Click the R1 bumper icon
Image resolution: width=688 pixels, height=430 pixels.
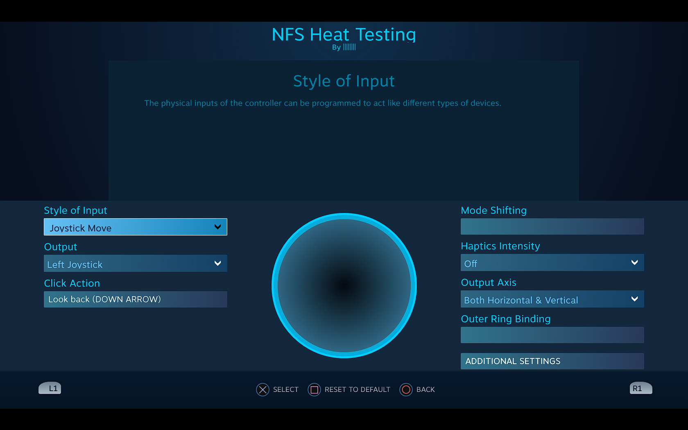click(641, 388)
